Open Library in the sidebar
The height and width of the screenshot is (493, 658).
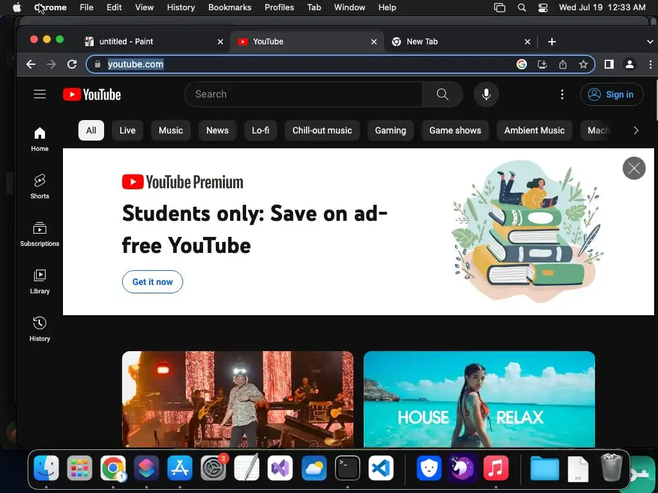[x=40, y=282]
